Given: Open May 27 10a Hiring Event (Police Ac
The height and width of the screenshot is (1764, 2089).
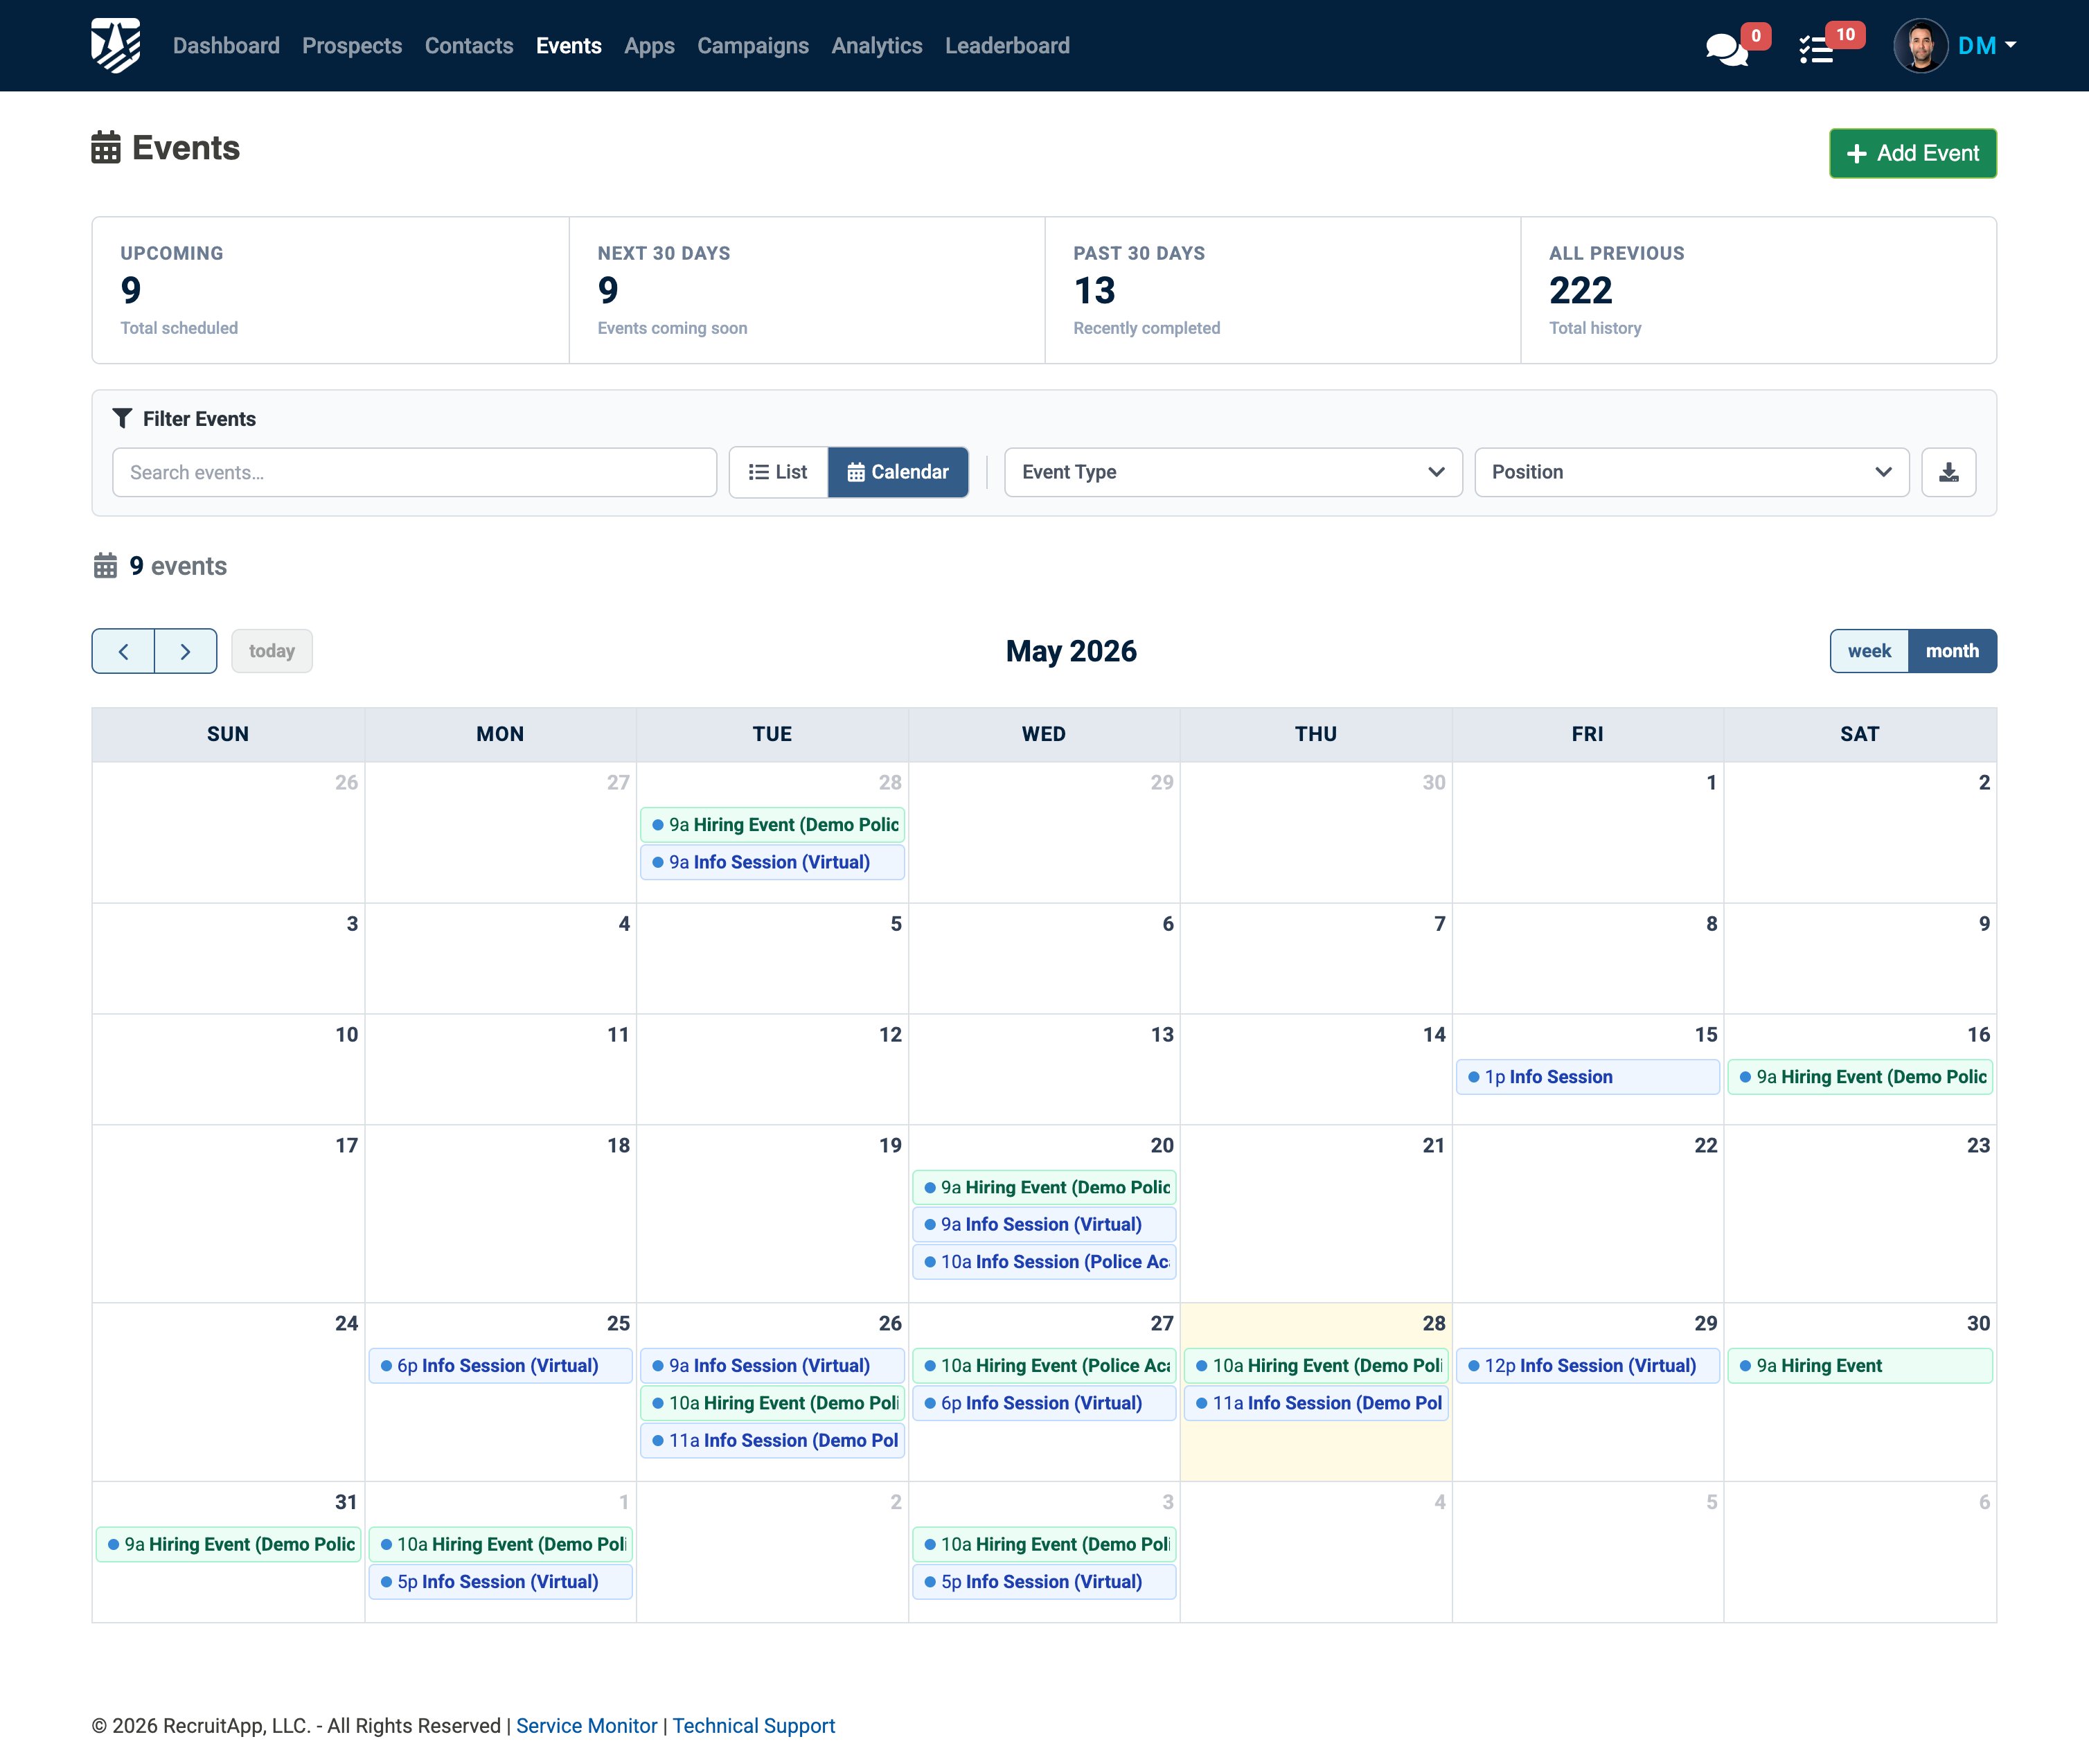Looking at the screenshot, I should 1044,1366.
